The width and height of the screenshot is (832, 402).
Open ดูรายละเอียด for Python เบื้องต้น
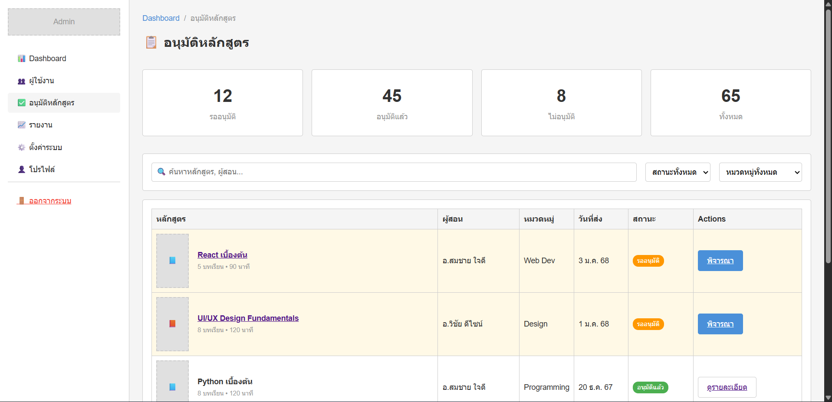(x=727, y=387)
